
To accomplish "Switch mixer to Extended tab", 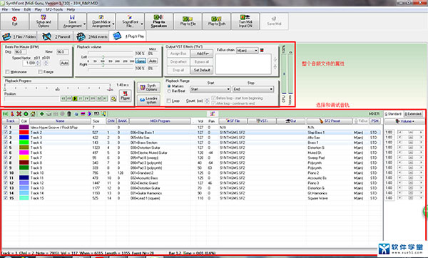I will coord(413,114).
